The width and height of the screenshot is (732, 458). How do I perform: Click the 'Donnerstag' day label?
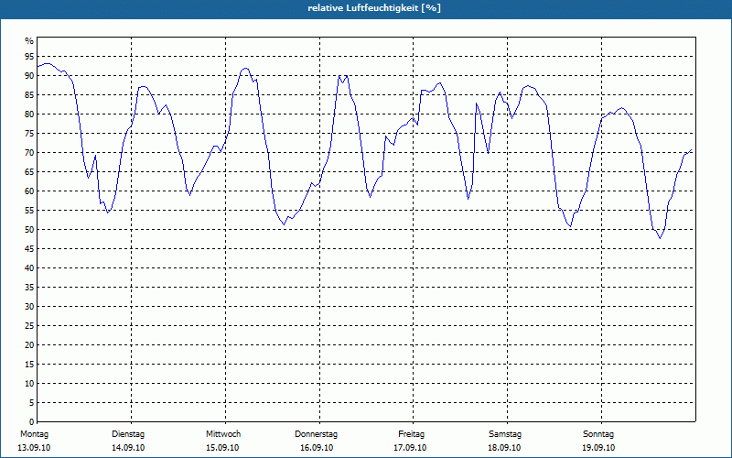click(x=316, y=434)
